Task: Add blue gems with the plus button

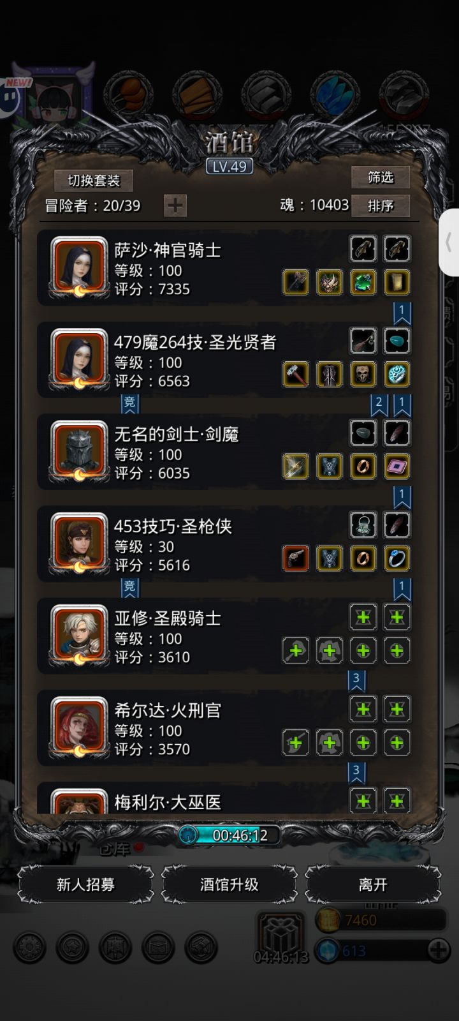Action: coord(439,950)
